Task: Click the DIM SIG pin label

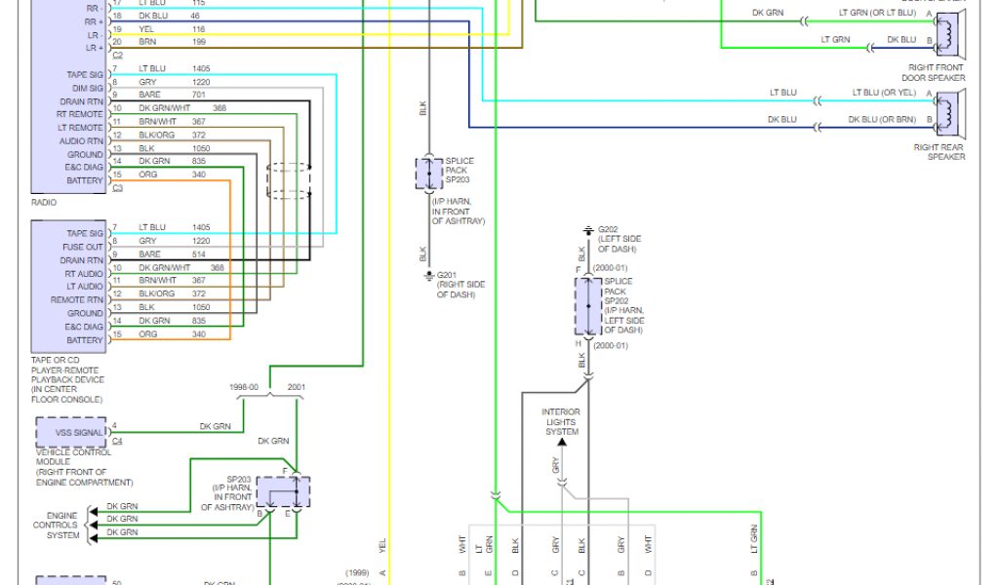Action: 87,88
